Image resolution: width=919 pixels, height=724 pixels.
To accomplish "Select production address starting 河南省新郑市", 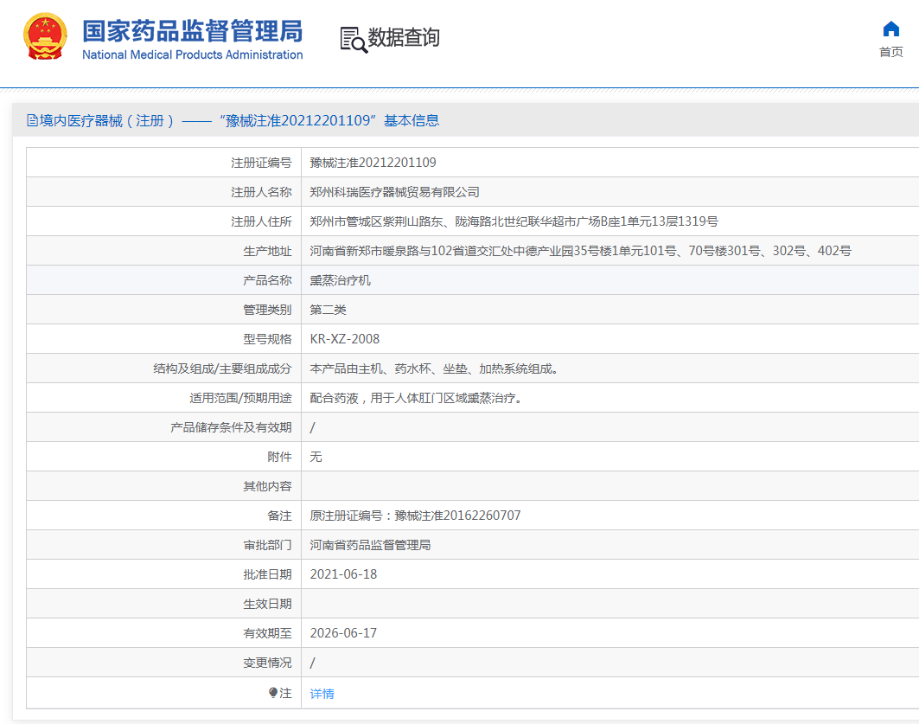I will tap(580, 251).
